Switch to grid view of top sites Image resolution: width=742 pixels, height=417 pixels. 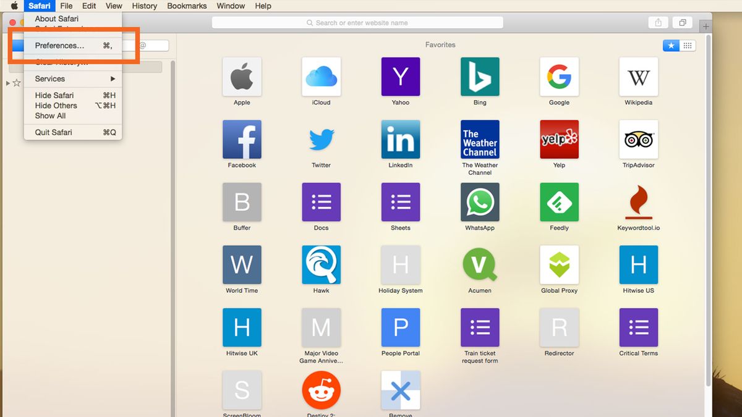(x=686, y=45)
